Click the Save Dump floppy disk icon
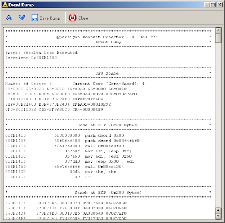 (34, 18)
